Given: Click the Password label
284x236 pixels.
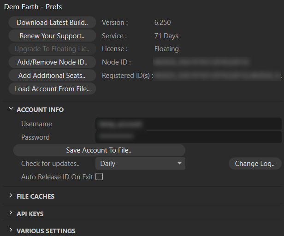Looking at the screenshot, I should pos(35,137).
